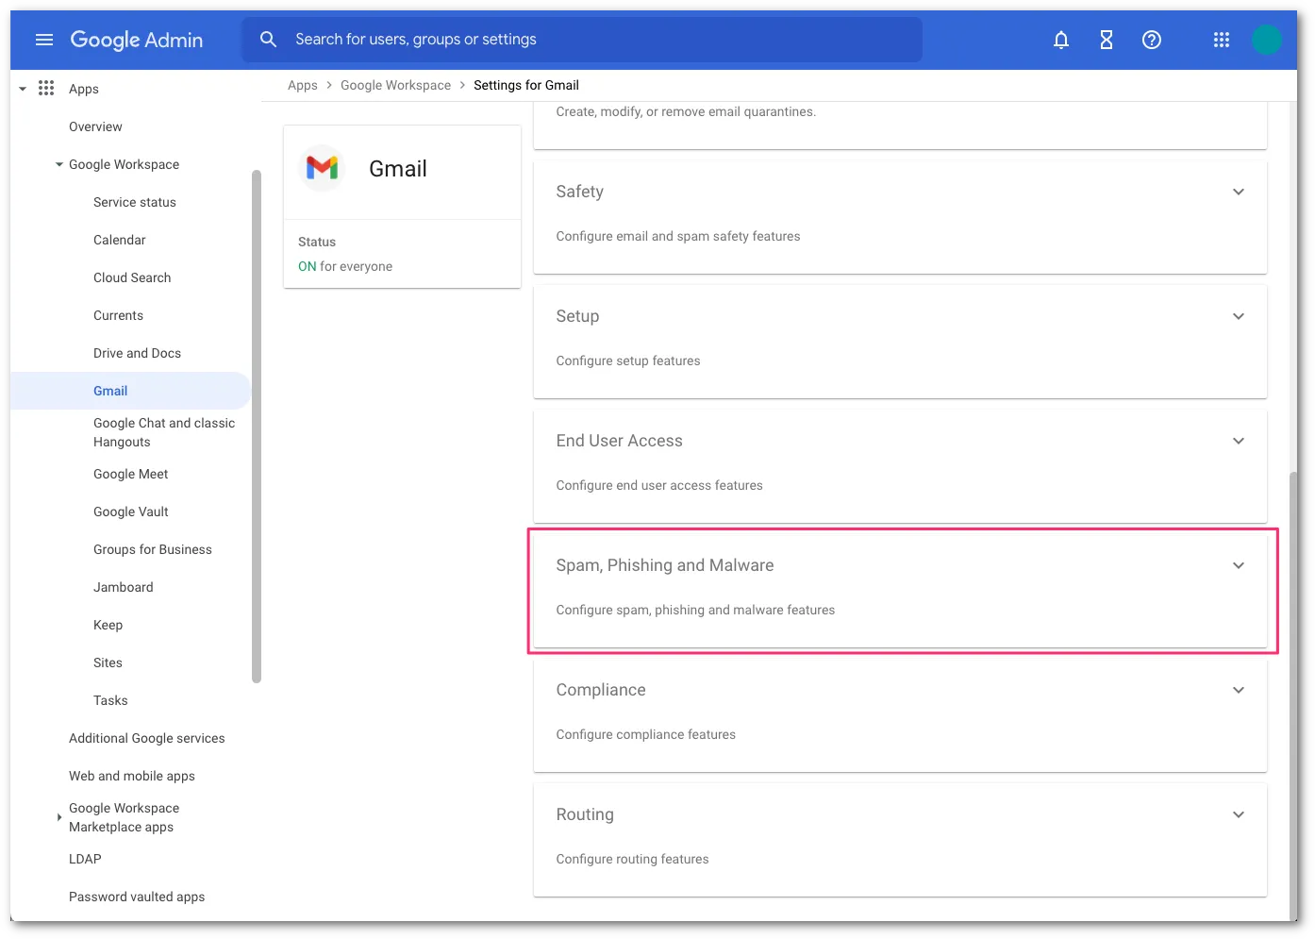Image resolution: width=1315 pixels, height=939 pixels.
Task: Select Gmail in the sidebar
Action: pos(110,391)
